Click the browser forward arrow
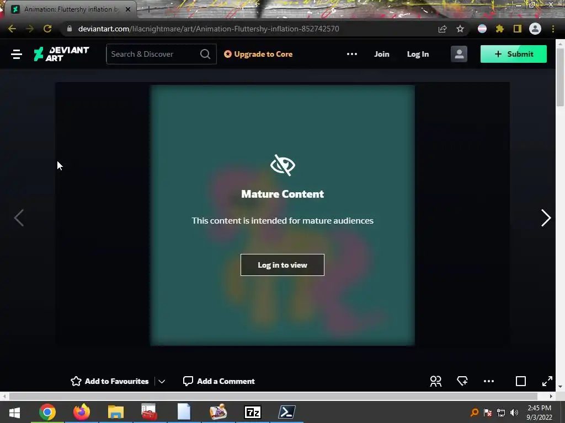Screen dimensions: 565x423 coord(30,29)
